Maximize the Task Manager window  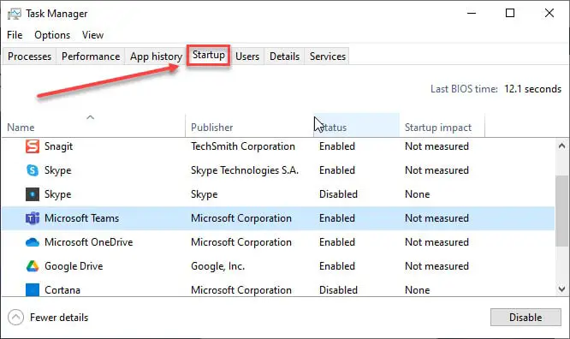[x=510, y=13]
